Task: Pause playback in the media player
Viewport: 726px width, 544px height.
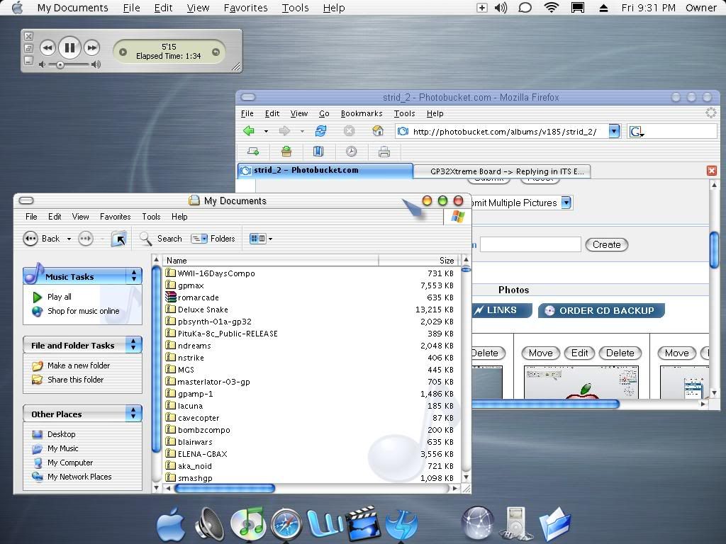Action: click(x=69, y=47)
